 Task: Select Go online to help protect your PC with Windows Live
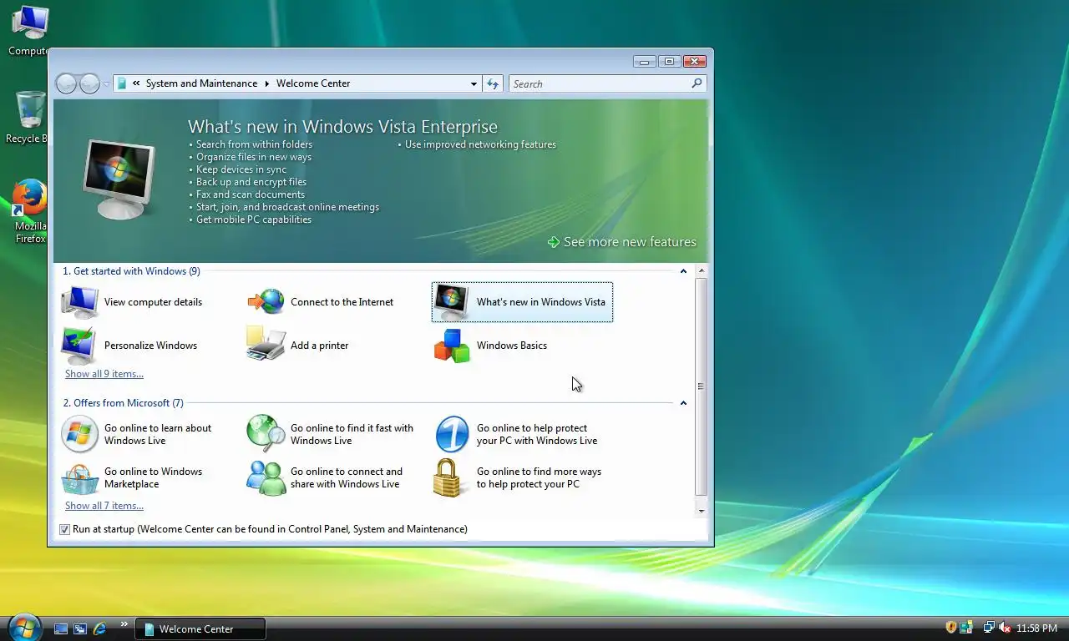[x=518, y=434]
